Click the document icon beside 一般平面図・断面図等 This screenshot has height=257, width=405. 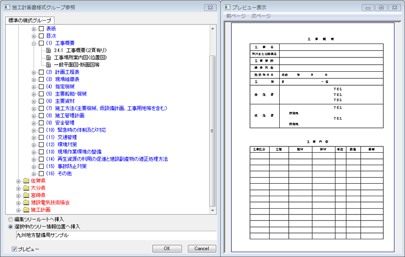point(49,65)
